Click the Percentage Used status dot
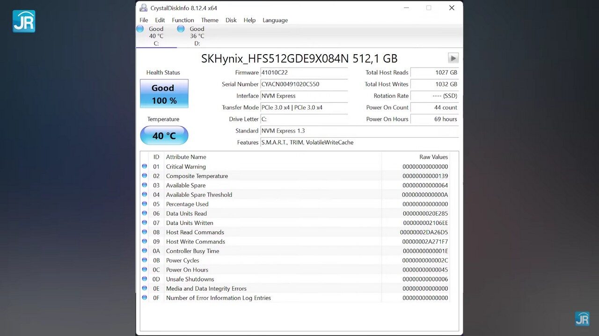 (x=145, y=204)
